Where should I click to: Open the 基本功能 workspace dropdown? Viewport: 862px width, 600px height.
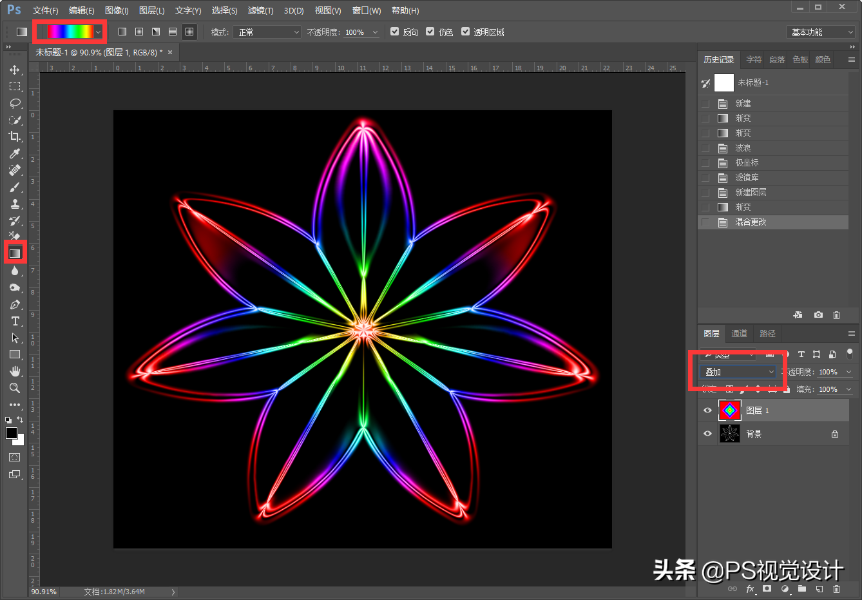(820, 32)
